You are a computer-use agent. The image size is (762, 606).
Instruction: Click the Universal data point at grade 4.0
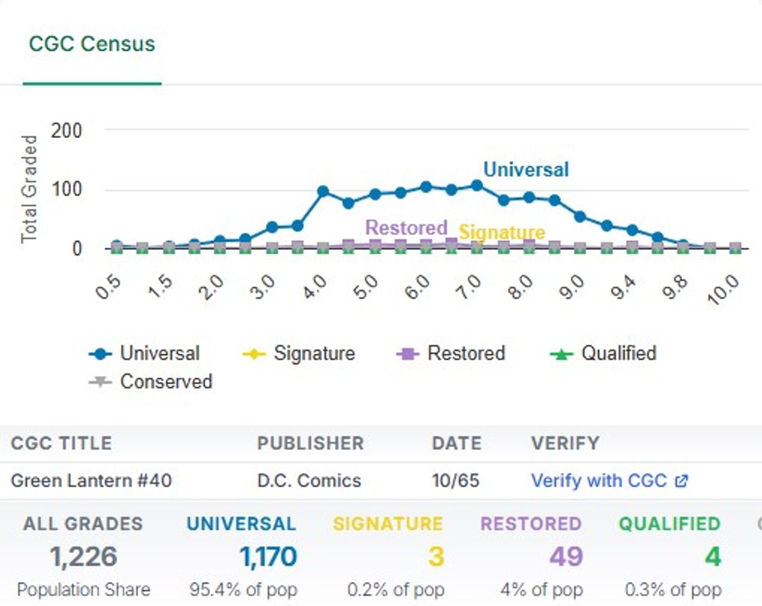[323, 191]
